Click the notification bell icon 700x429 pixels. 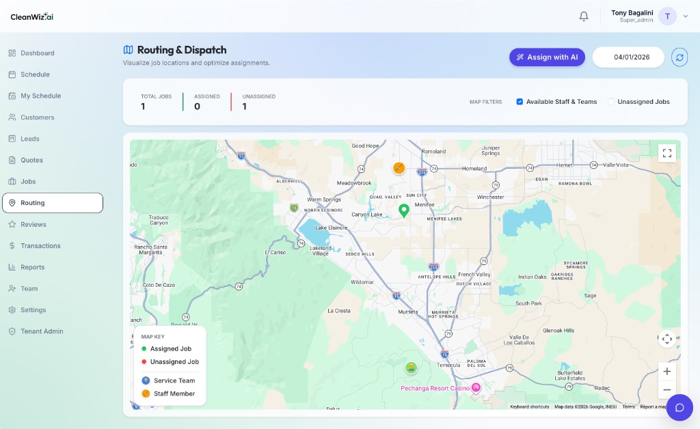(583, 16)
